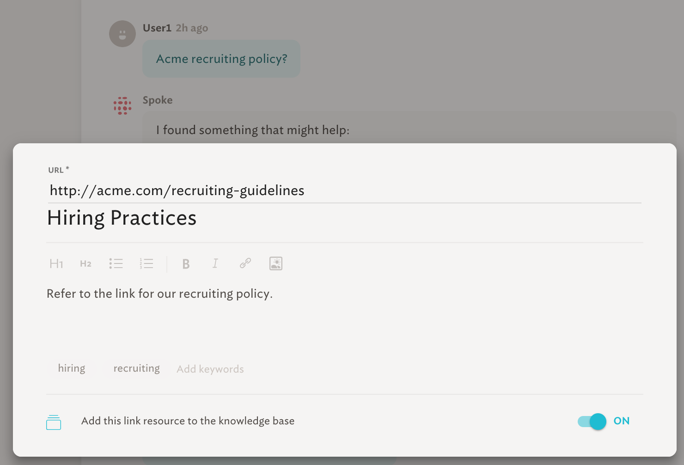Image resolution: width=684 pixels, height=465 pixels.
Task: Select the recruiting keyword tag
Action: (x=137, y=368)
